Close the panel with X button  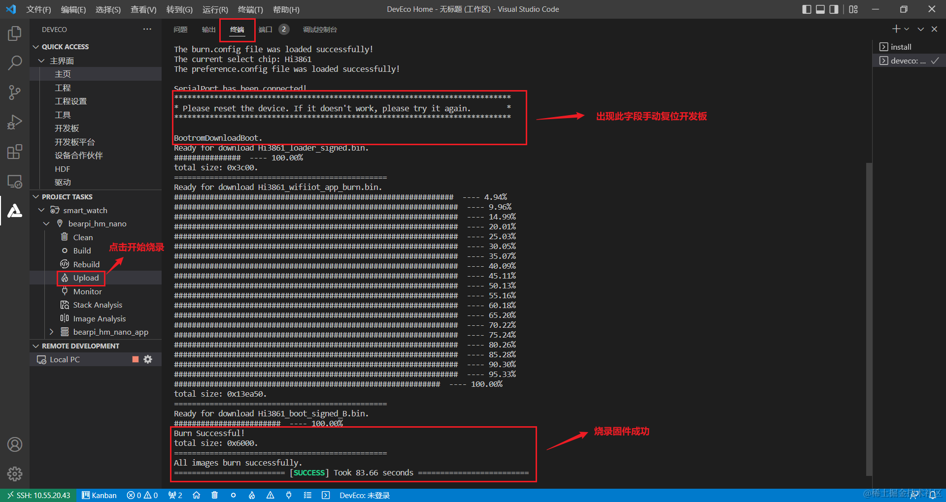(934, 29)
